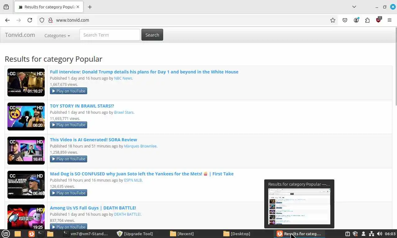The height and width of the screenshot is (238, 397).
Task: Open Among Us VS Fall Guys title
Action: [x=93, y=208]
